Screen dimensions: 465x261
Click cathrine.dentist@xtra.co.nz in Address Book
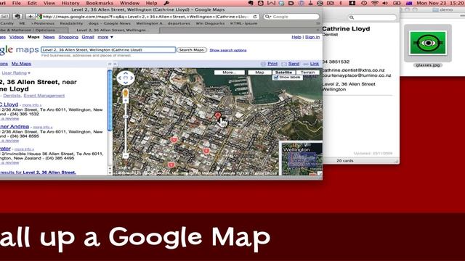pyautogui.click(x=354, y=70)
